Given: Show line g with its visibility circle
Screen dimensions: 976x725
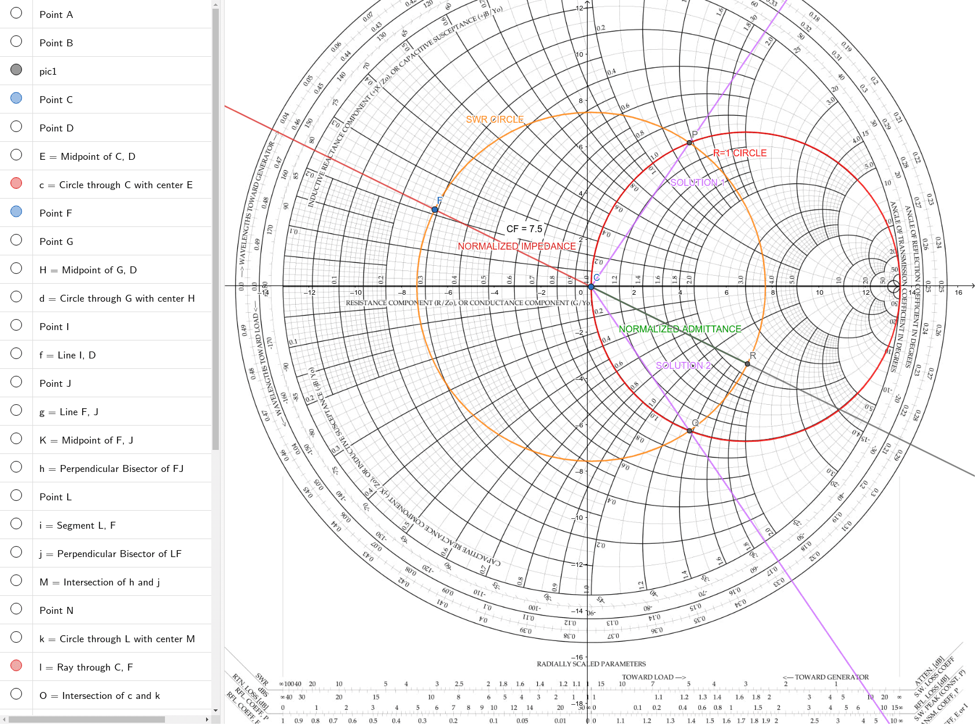Looking at the screenshot, I should pyautogui.click(x=16, y=410).
